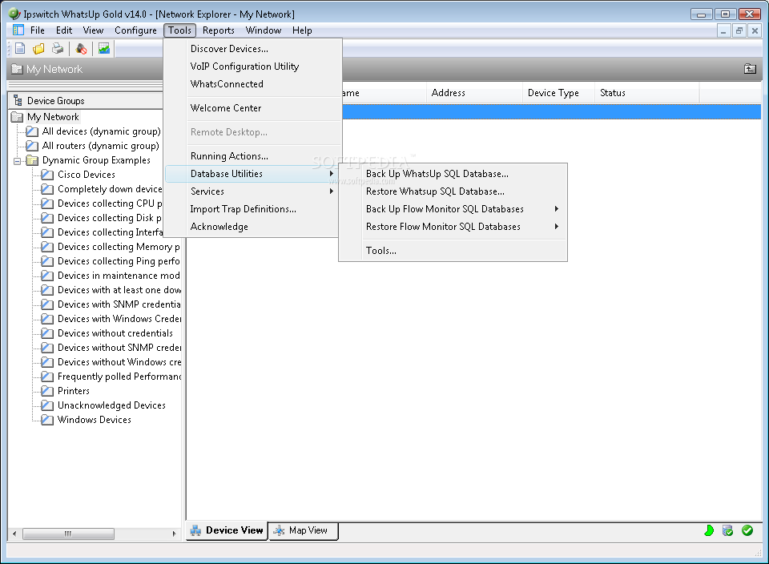Click the Unacknowledged Devices group icon

tap(47, 405)
